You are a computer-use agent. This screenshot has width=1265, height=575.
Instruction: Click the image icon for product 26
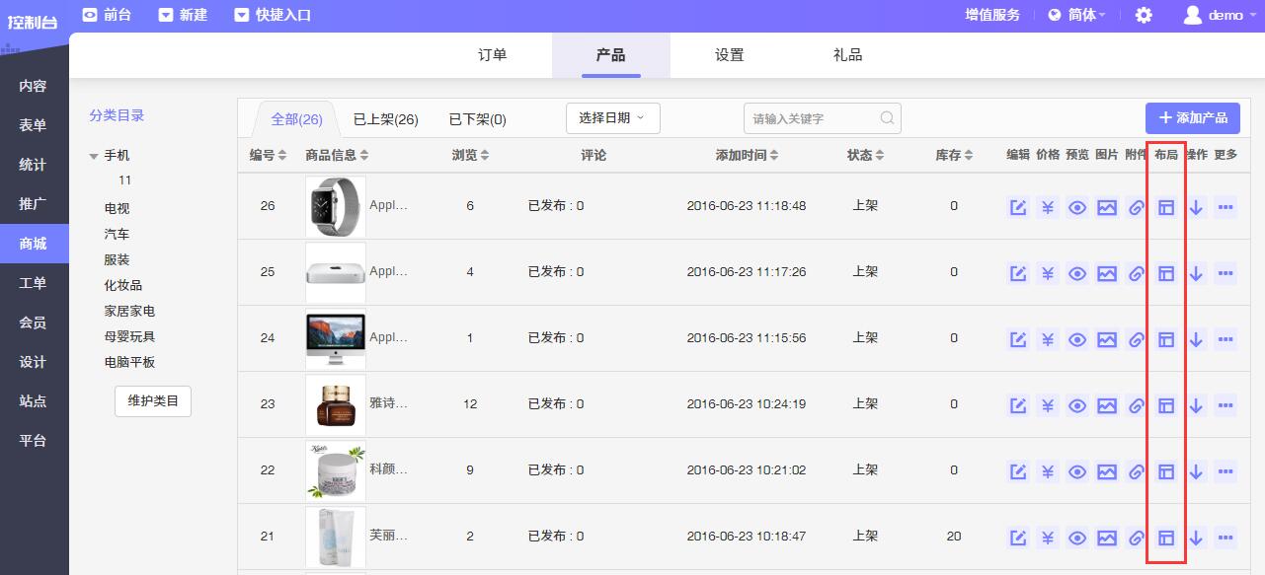tap(1107, 207)
